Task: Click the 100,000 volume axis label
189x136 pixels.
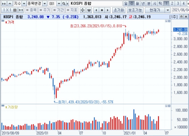Action: click(x=181, y=110)
